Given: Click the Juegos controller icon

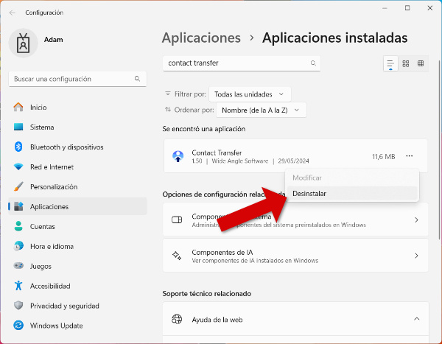Looking at the screenshot, I should tap(18, 266).
